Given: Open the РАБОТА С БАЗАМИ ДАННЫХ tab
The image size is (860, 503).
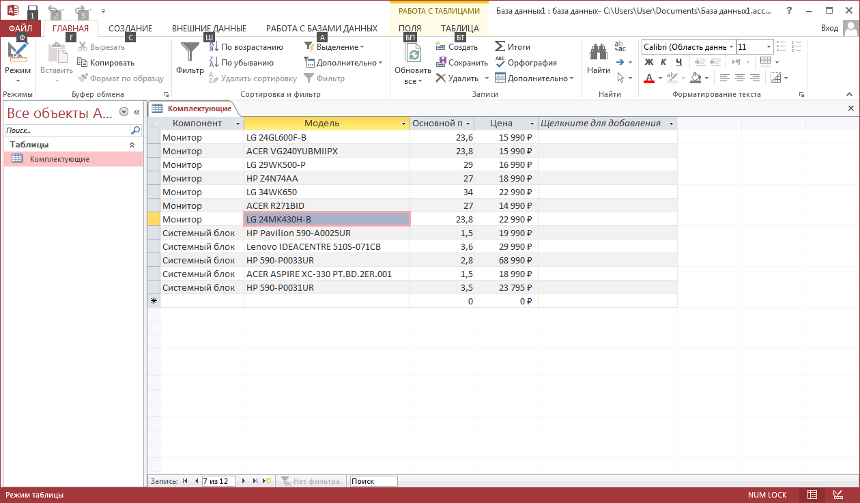Looking at the screenshot, I should [x=321, y=29].
